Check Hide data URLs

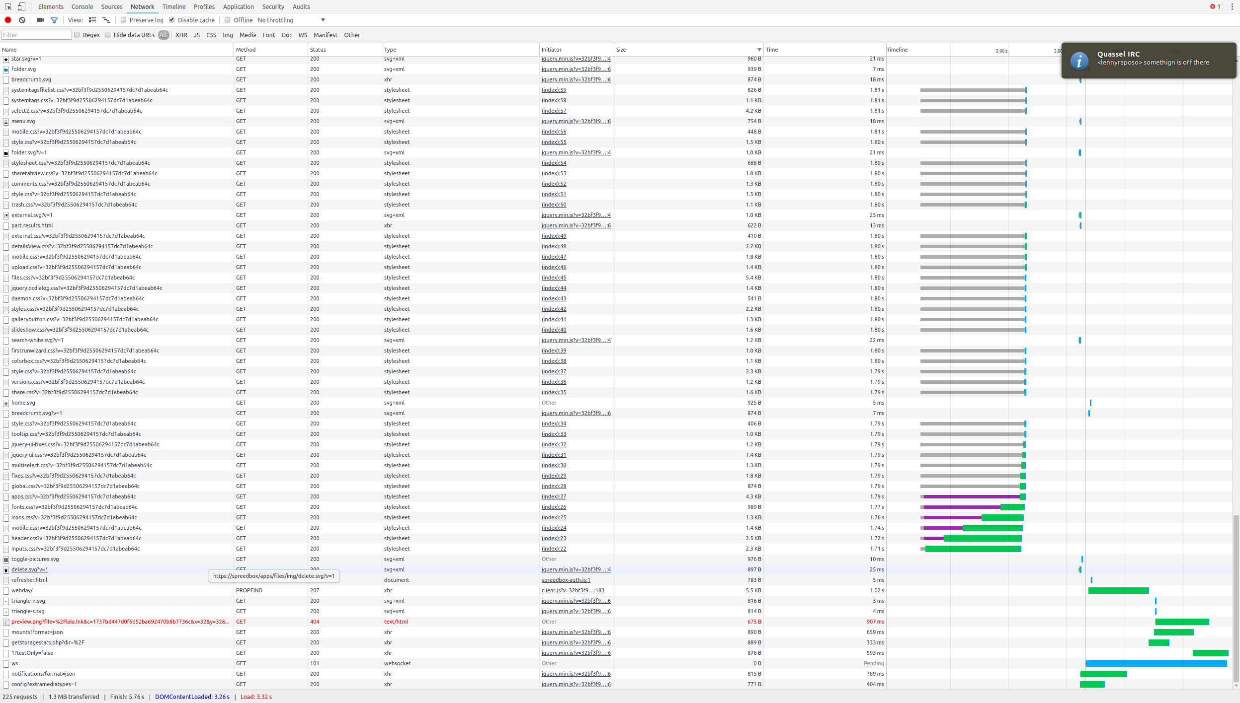tap(107, 35)
